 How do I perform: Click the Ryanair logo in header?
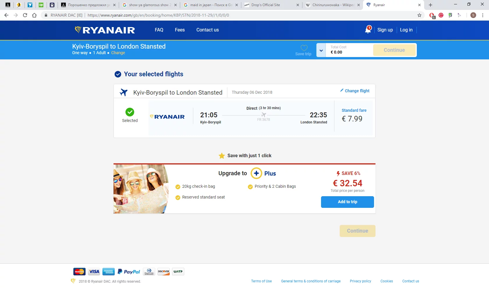pyautogui.click(x=105, y=30)
